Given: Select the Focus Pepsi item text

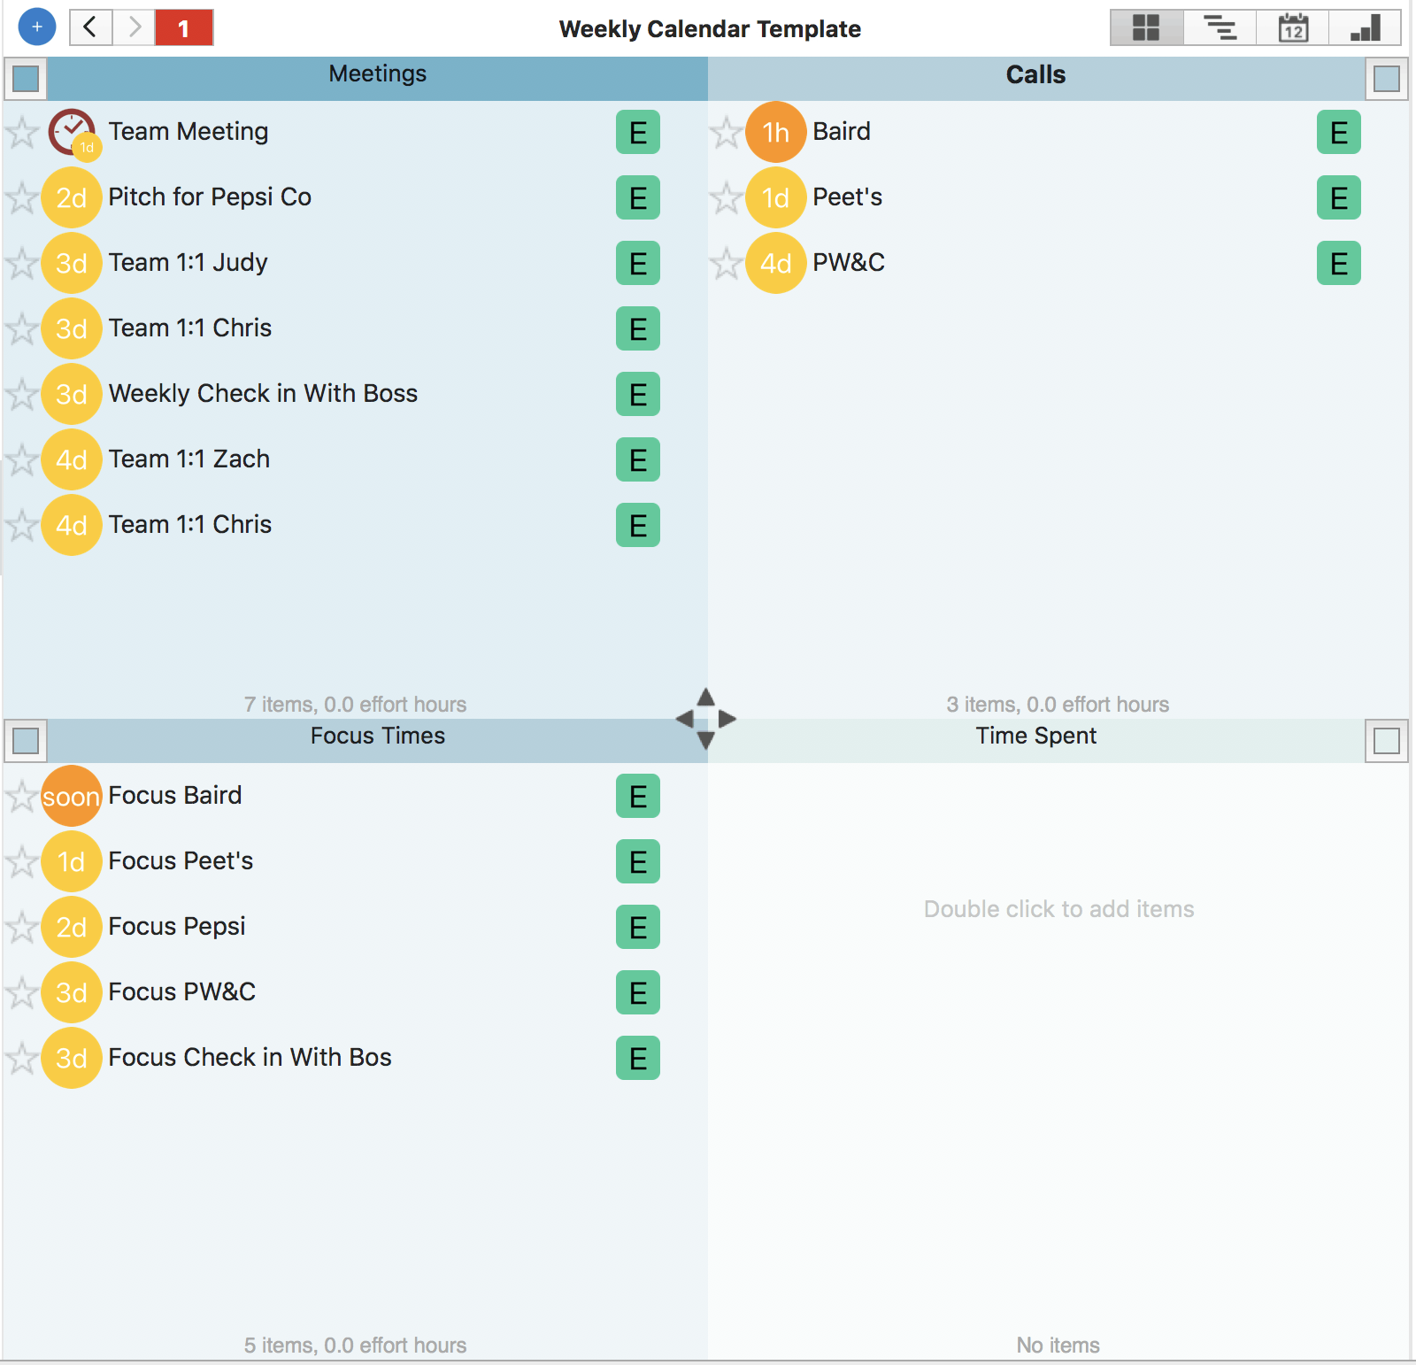Looking at the screenshot, I should click(x=177, y=927).
